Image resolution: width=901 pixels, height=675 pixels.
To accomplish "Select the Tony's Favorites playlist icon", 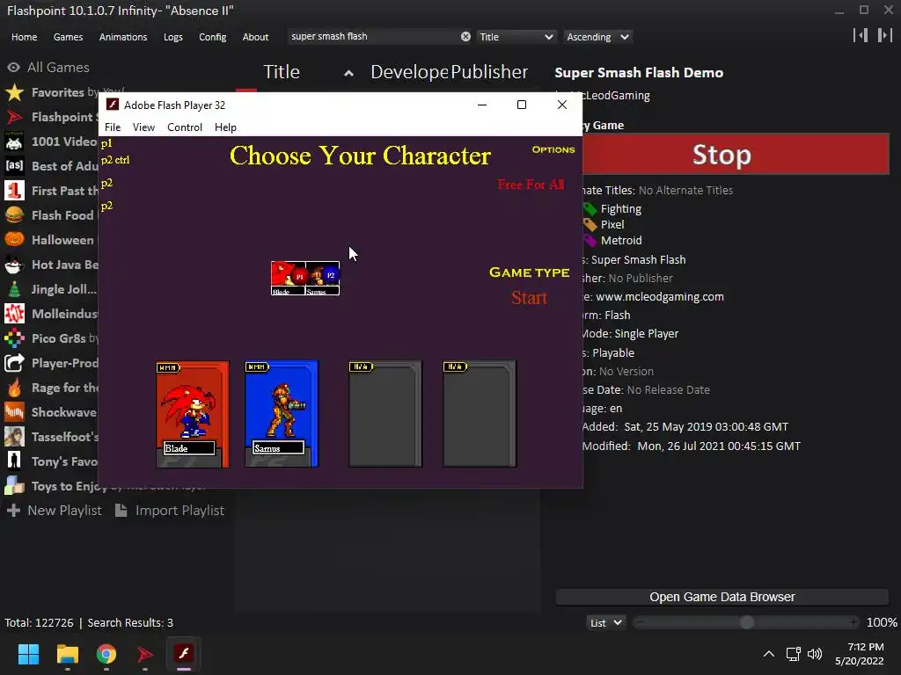I will click(14, 461).
